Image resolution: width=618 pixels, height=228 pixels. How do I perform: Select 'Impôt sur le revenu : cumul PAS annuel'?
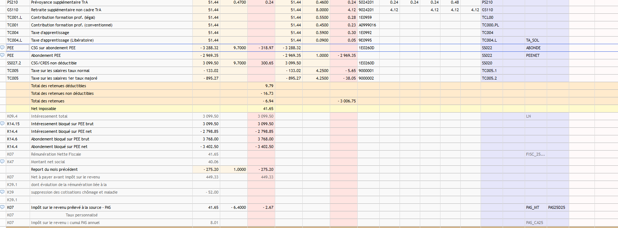65,223
